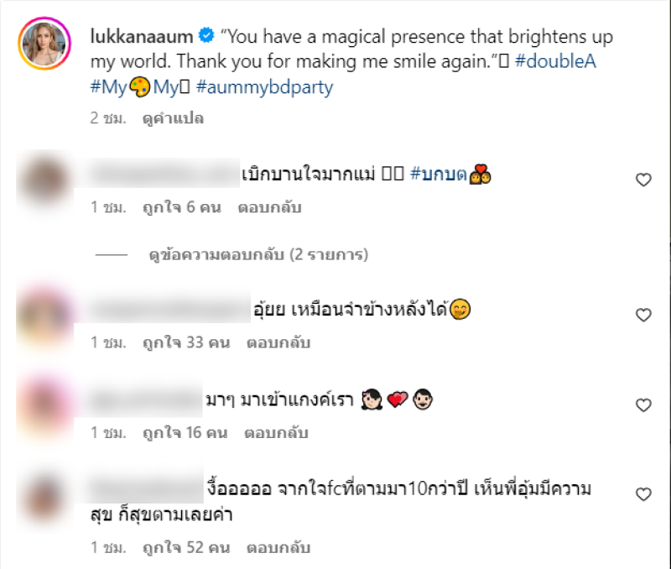The width and height of the screenshot is (671, 569).
Task: Open the first commenter's blurred avatar
Action: (44, 180)
